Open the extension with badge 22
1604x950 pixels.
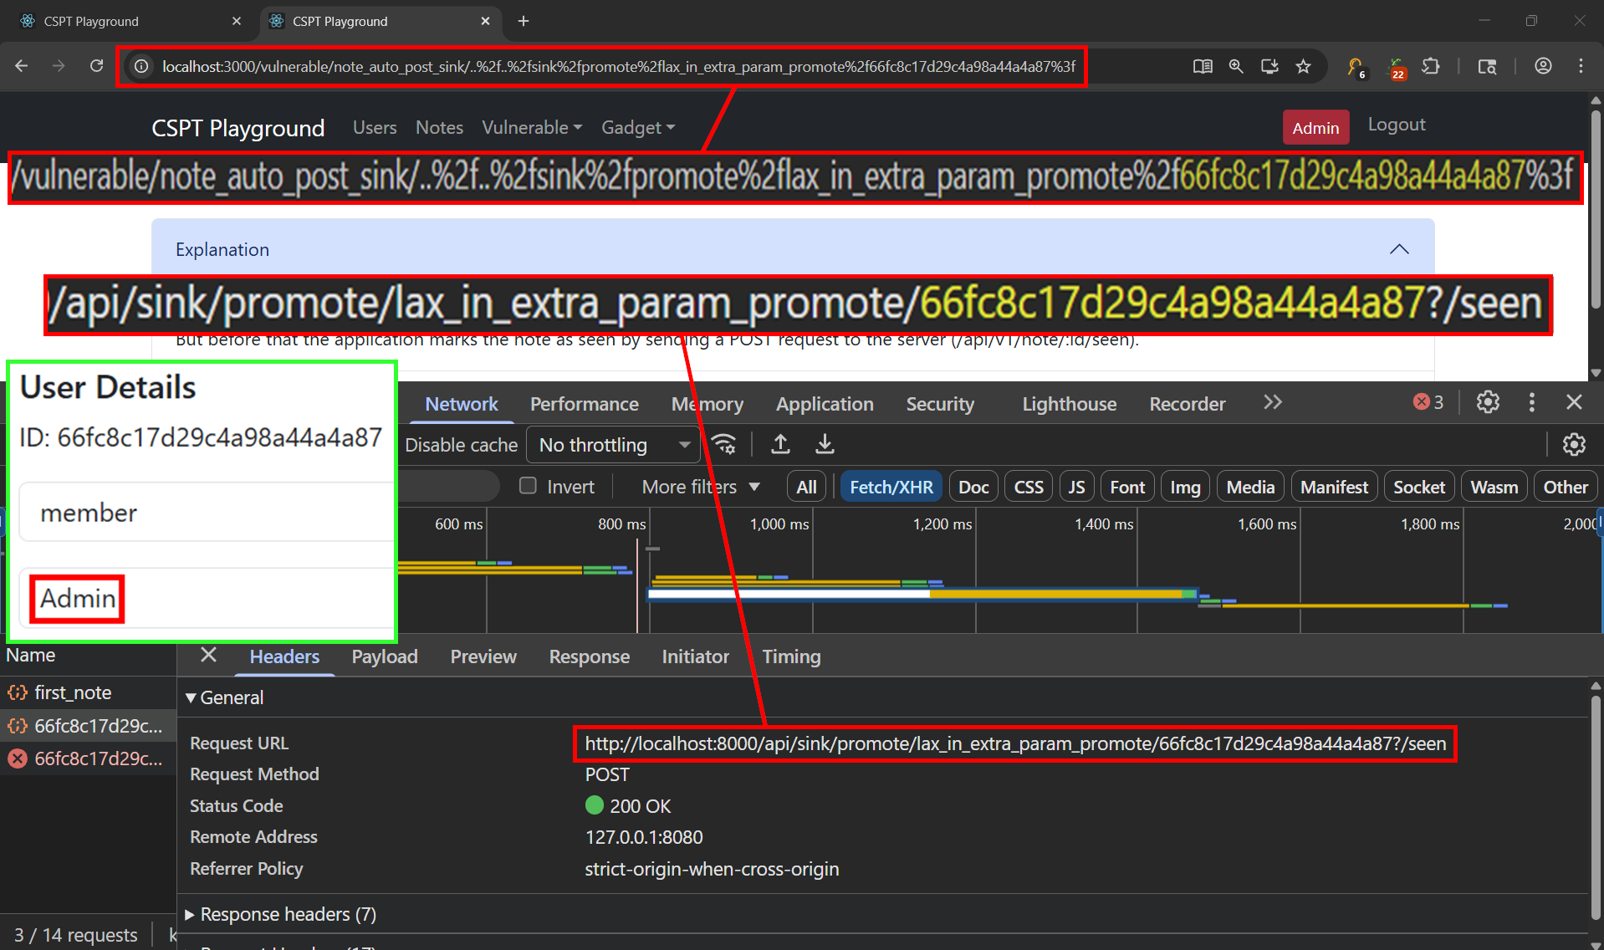pyautogui.click(x=1396, y=67)
